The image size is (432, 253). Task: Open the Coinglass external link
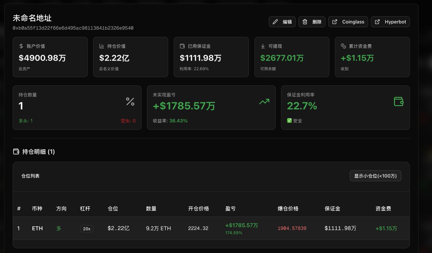point(348,22)
